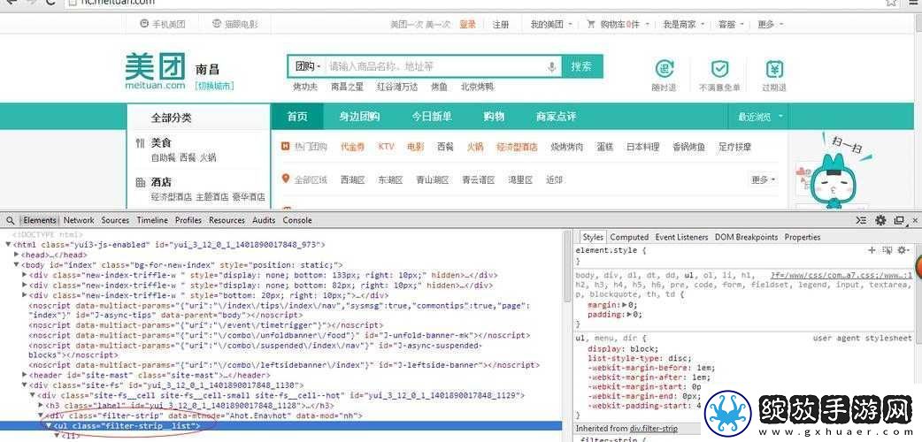
Task: Toggle element state icon in Styles pane
Action: click(x=887, y=250)
